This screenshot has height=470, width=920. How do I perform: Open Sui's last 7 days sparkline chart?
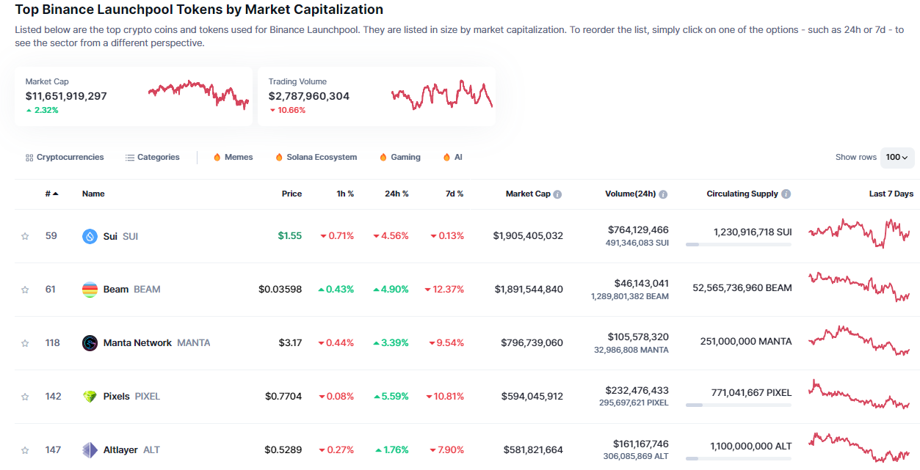pyautogui.click(x=859, y=233)
